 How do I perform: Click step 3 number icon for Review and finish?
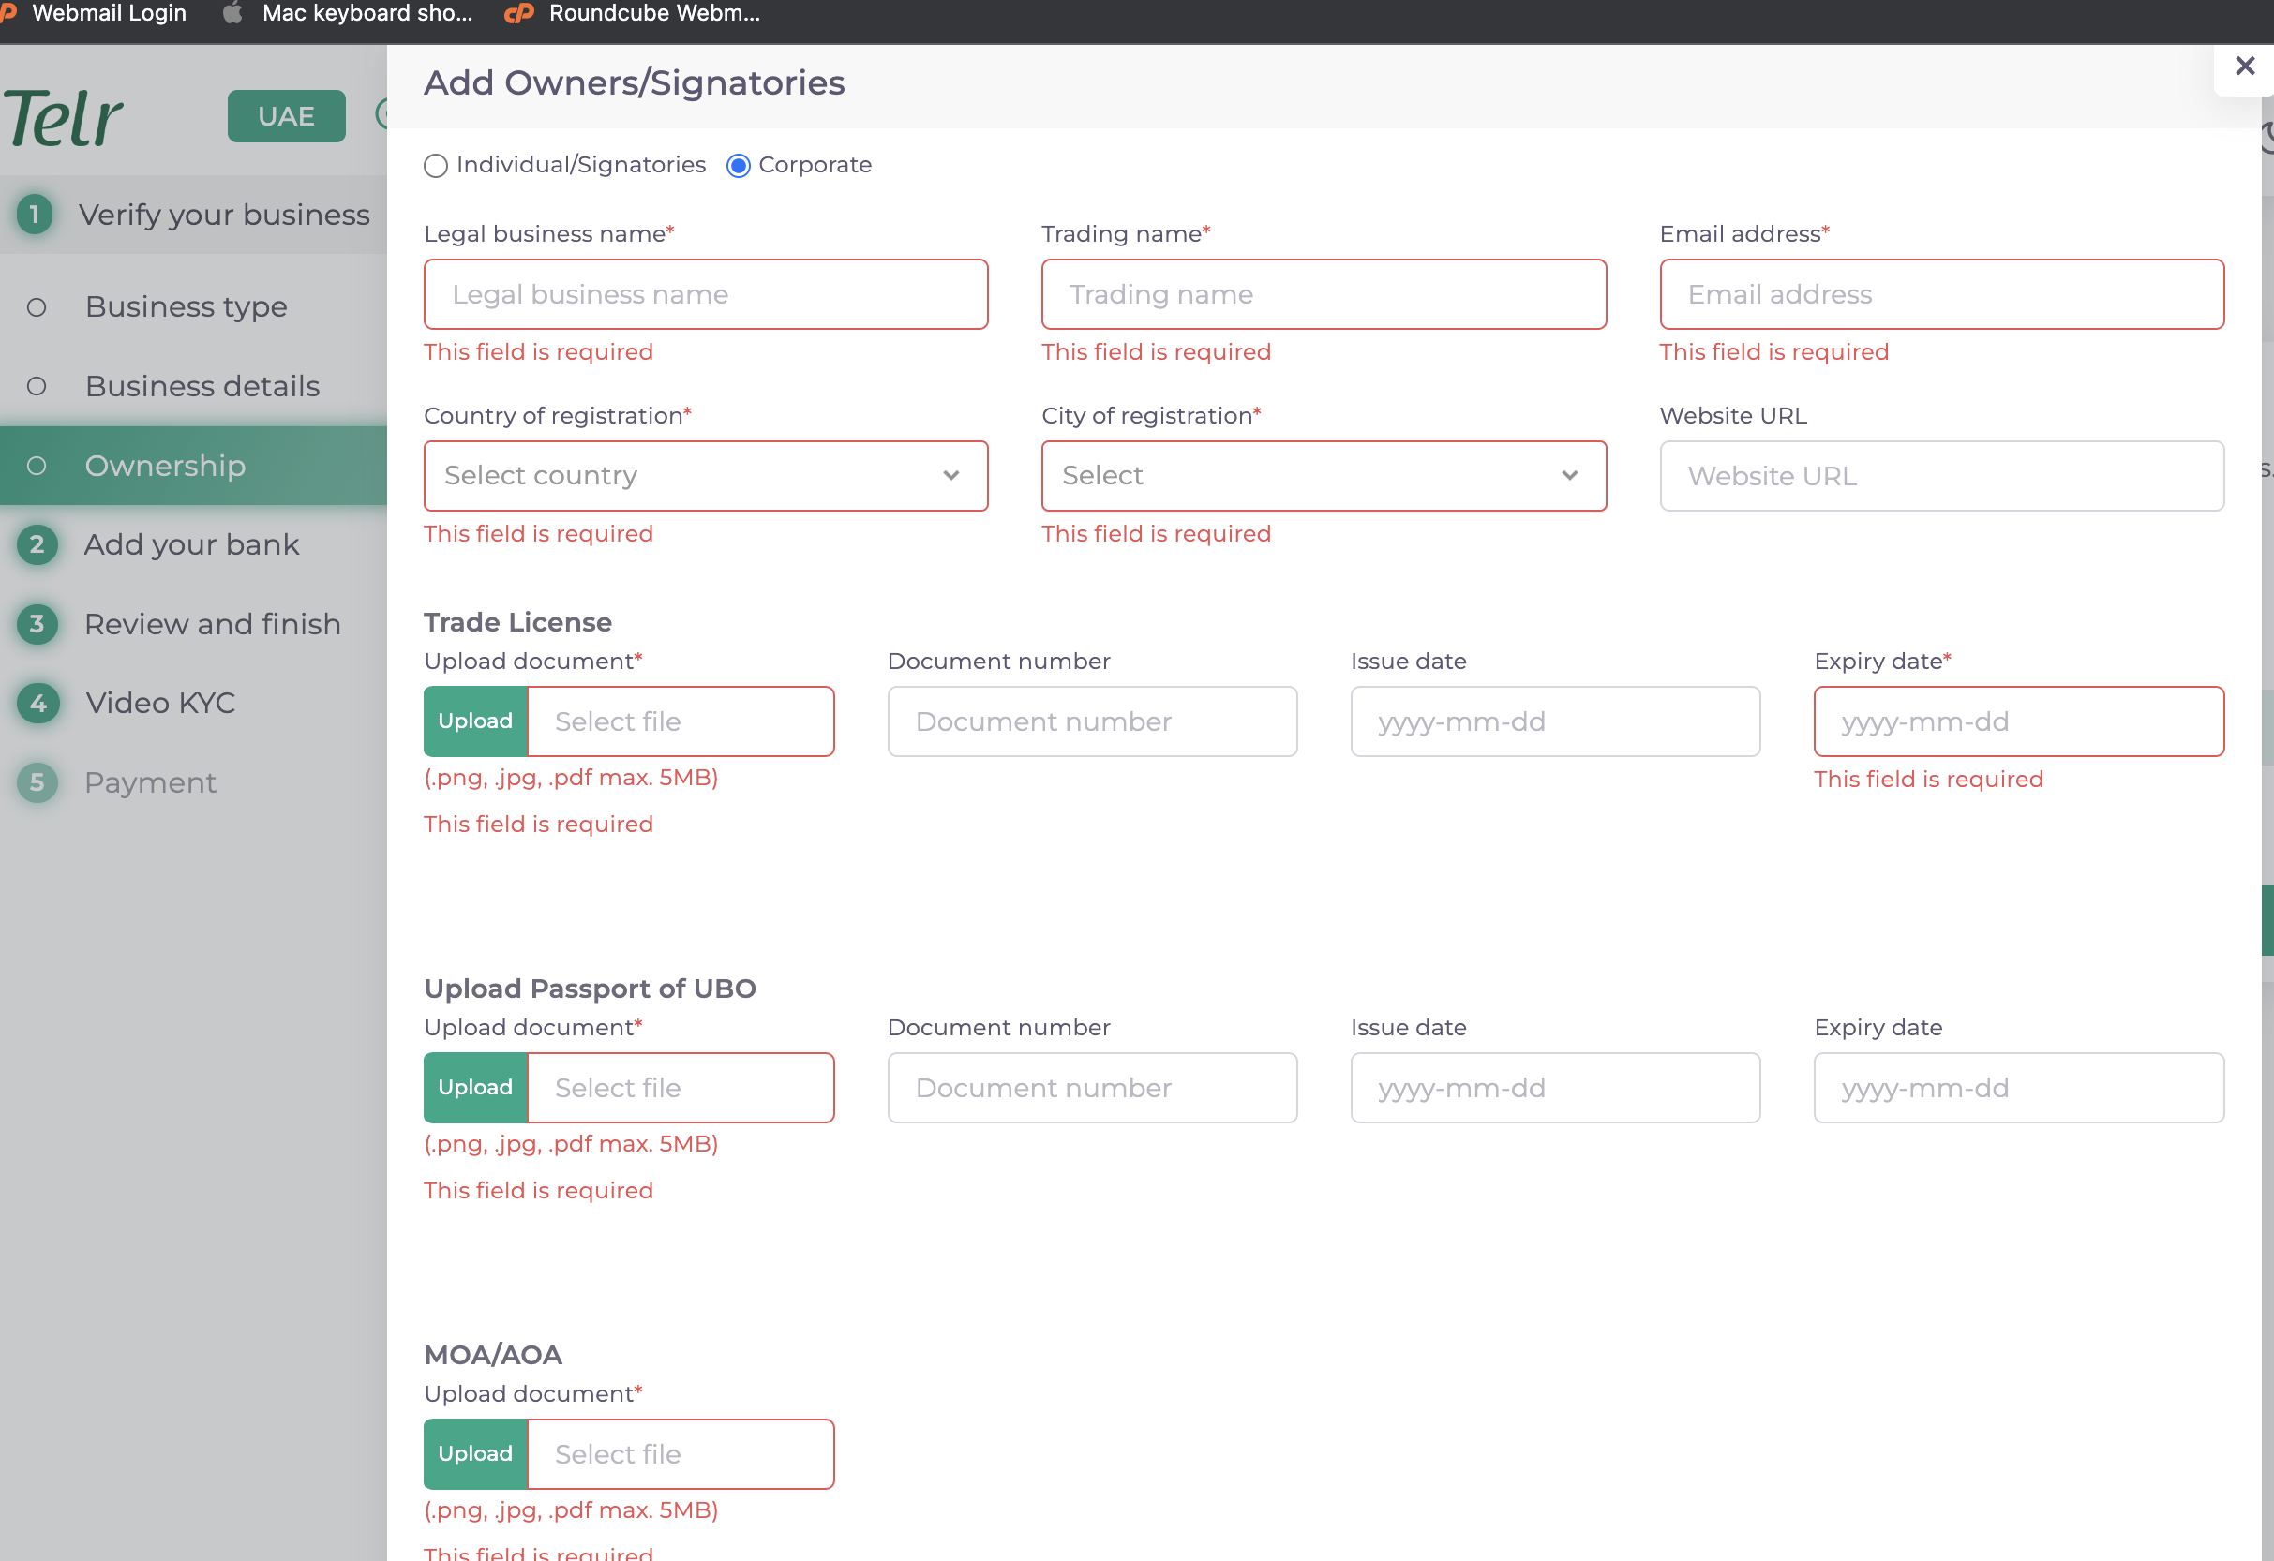pos(37,624)
